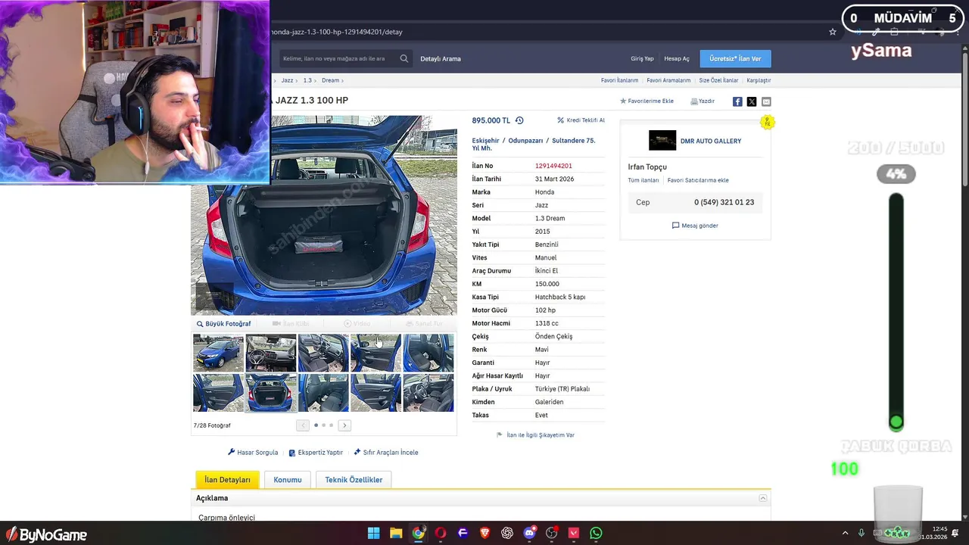Open Opera browser from taskbar

click(441, 533)
